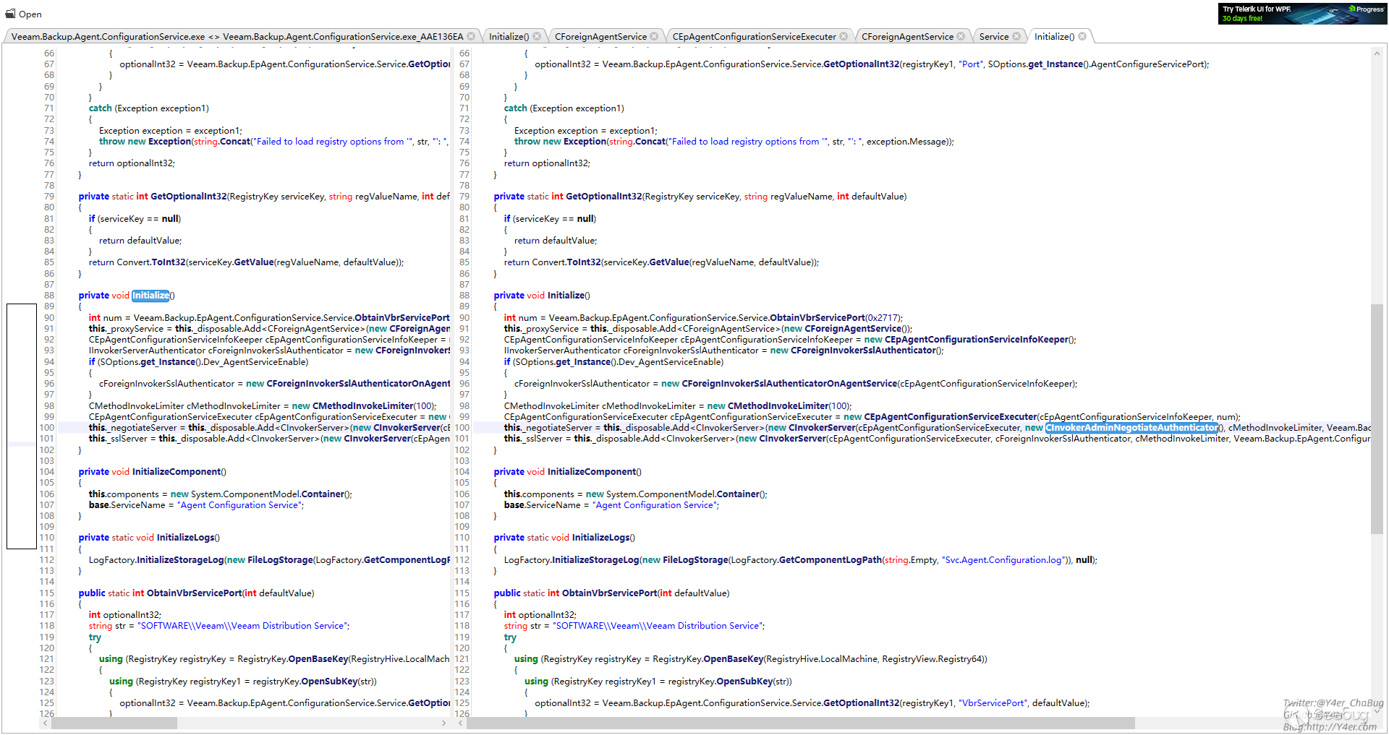Open the first CForeignAgentService tab
Image resolution: width=1389 pixels, height=735 pixels.
pos(600,36)
